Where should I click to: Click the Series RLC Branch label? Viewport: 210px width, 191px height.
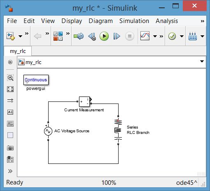click(138, 130)
